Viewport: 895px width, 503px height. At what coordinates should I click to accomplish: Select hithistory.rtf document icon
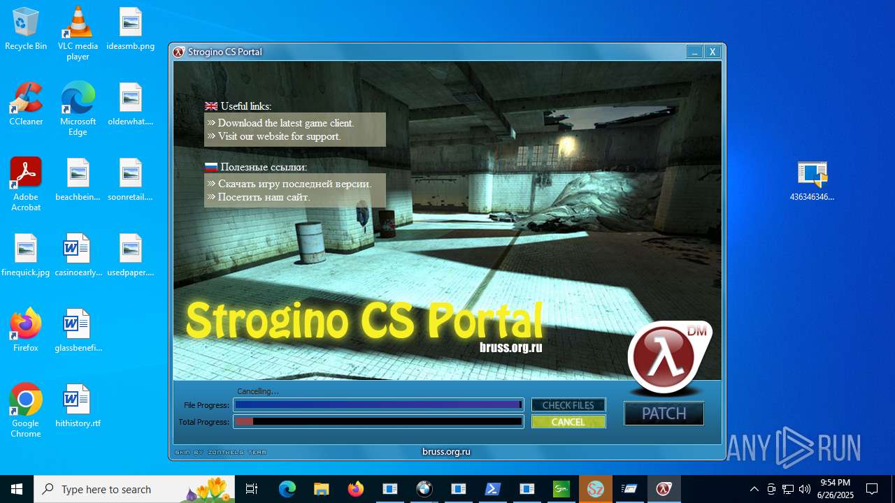[x=78, y=406]
